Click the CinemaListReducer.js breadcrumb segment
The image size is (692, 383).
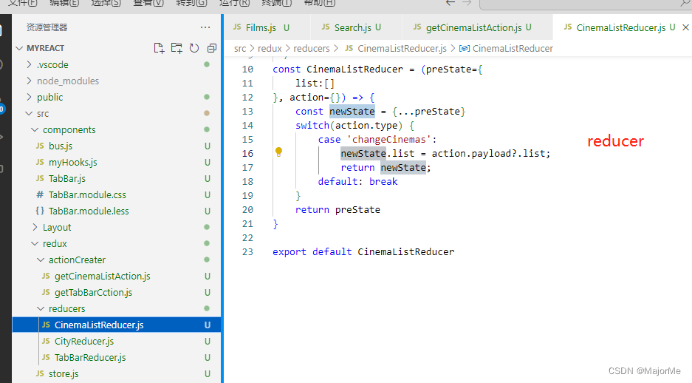(x=396, y=49)
